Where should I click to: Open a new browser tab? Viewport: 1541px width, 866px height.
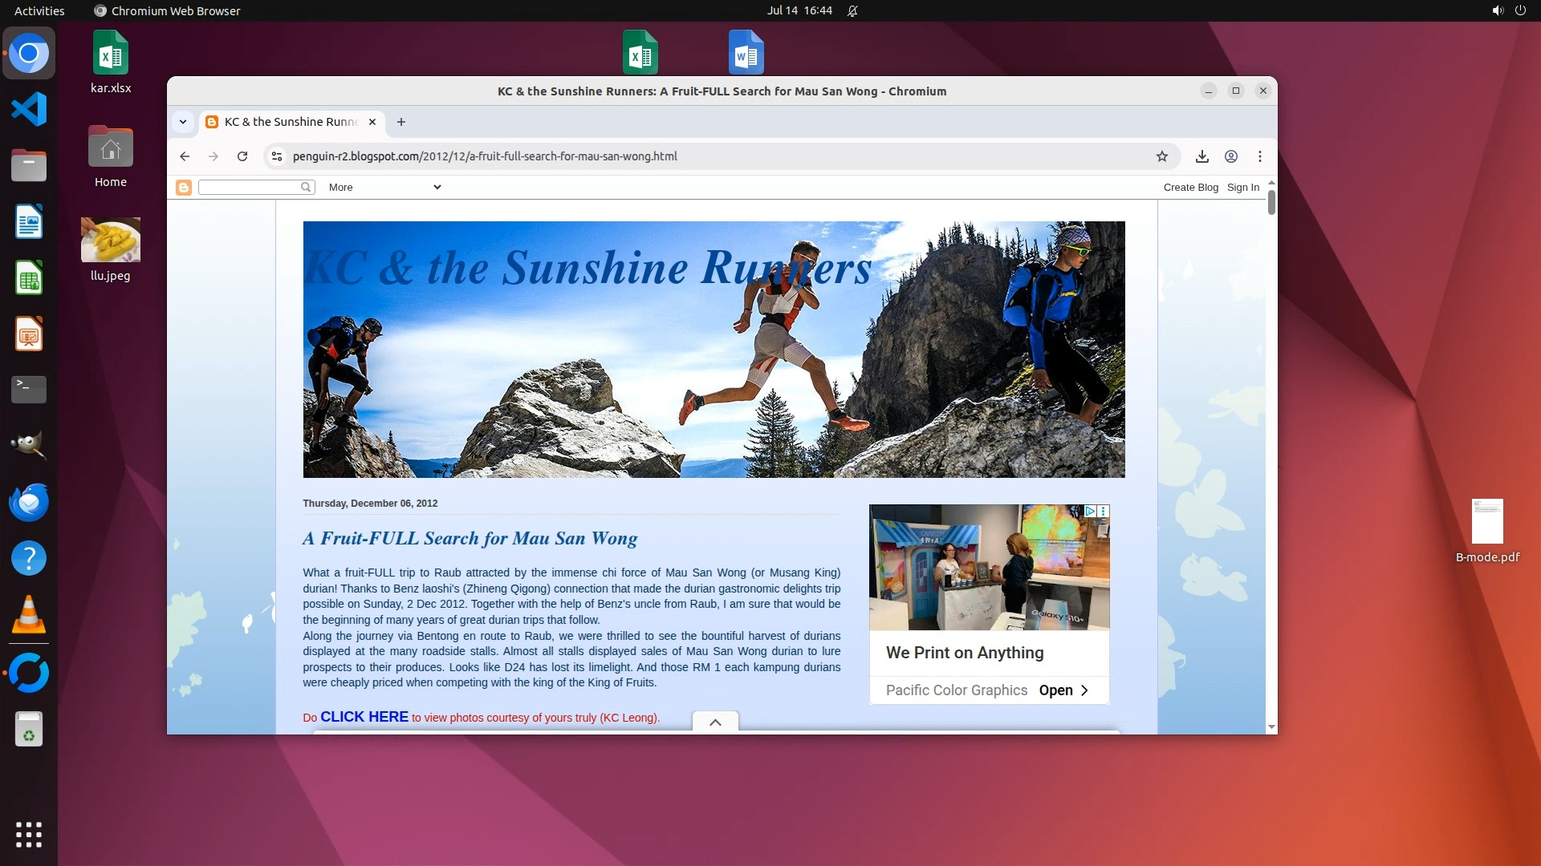(401, 122)
